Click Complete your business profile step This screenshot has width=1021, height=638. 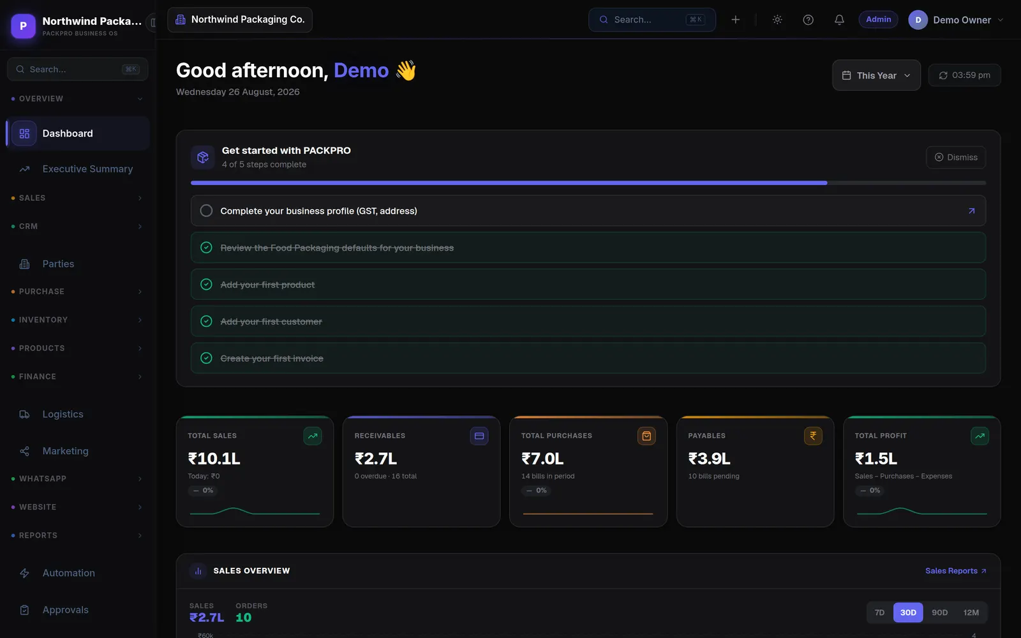tap(588, 211)
